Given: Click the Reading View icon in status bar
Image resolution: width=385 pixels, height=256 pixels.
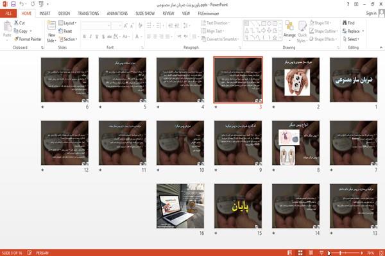Looking at the screenshot, I should click(x=311, y=253).
